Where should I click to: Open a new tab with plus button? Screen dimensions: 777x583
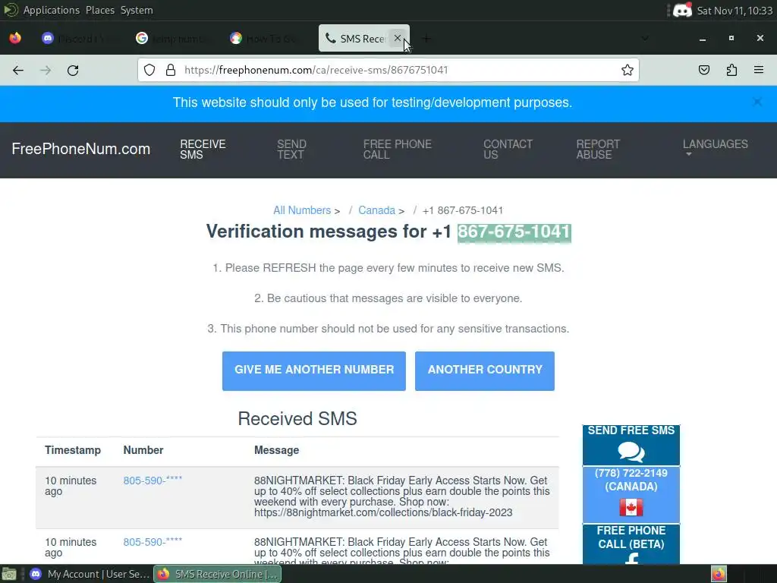426,38
